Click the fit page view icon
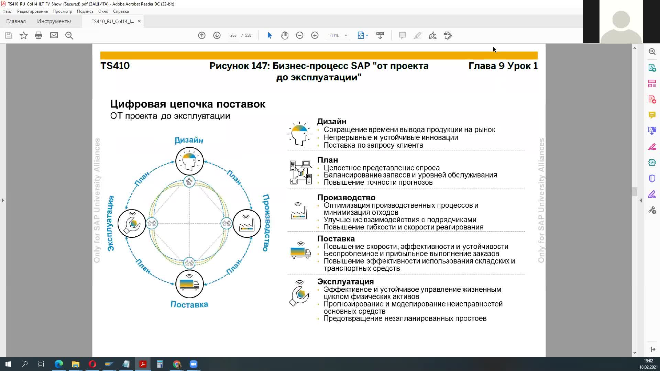Viewport: 660px width, 371px height. (x=361, y=35)
